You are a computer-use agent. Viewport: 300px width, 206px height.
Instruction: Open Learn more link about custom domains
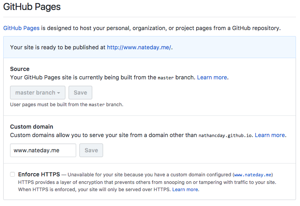tap(270, 135)
